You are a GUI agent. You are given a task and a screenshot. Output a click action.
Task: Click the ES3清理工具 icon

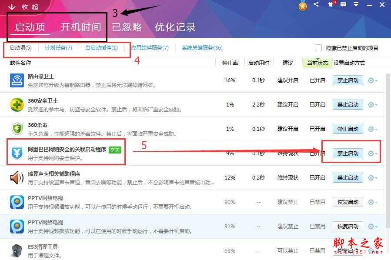coord(17,250)
